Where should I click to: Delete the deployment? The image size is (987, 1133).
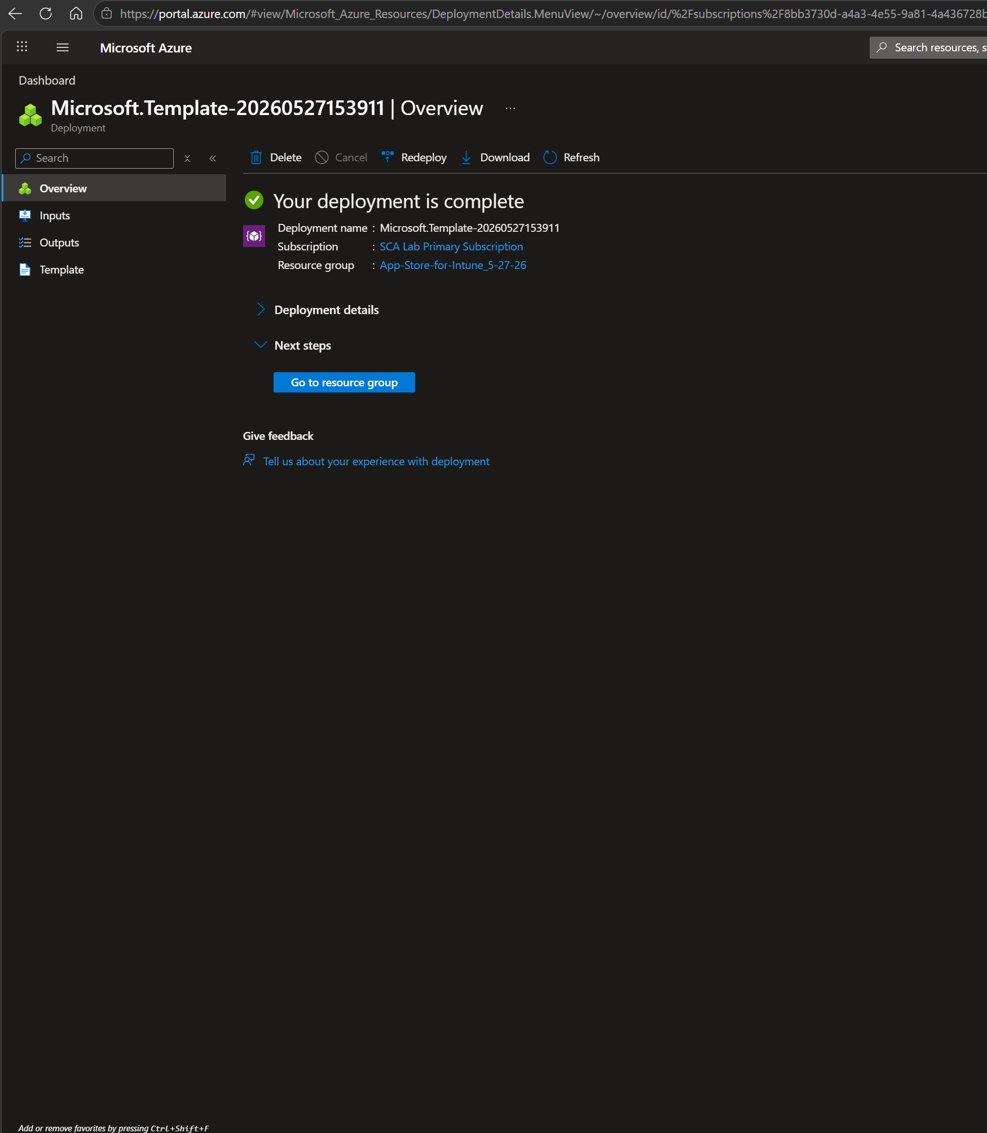(276, 157)
